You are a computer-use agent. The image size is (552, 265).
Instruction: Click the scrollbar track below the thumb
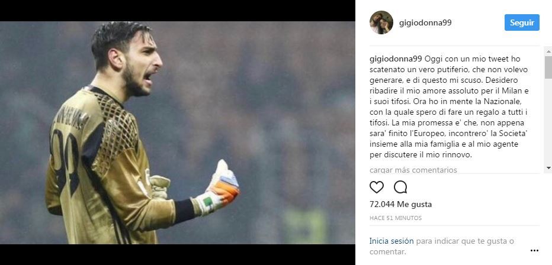coord(548,121)
